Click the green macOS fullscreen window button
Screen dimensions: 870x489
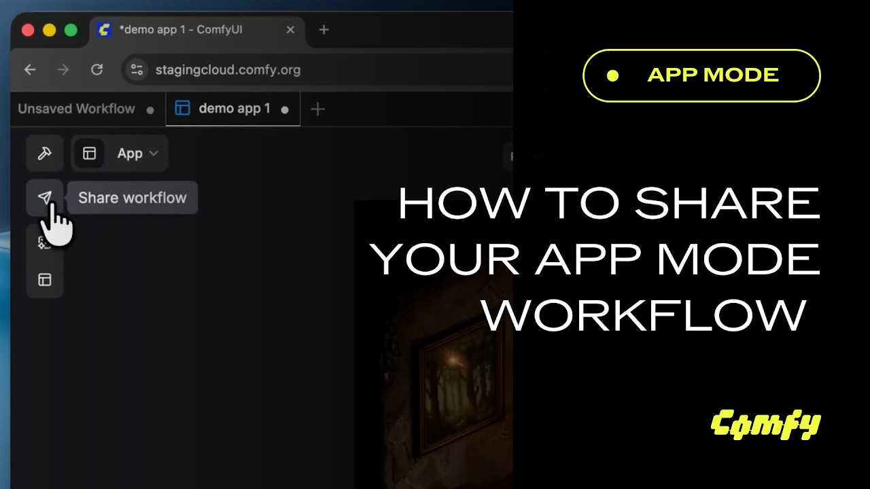[71, 30]
